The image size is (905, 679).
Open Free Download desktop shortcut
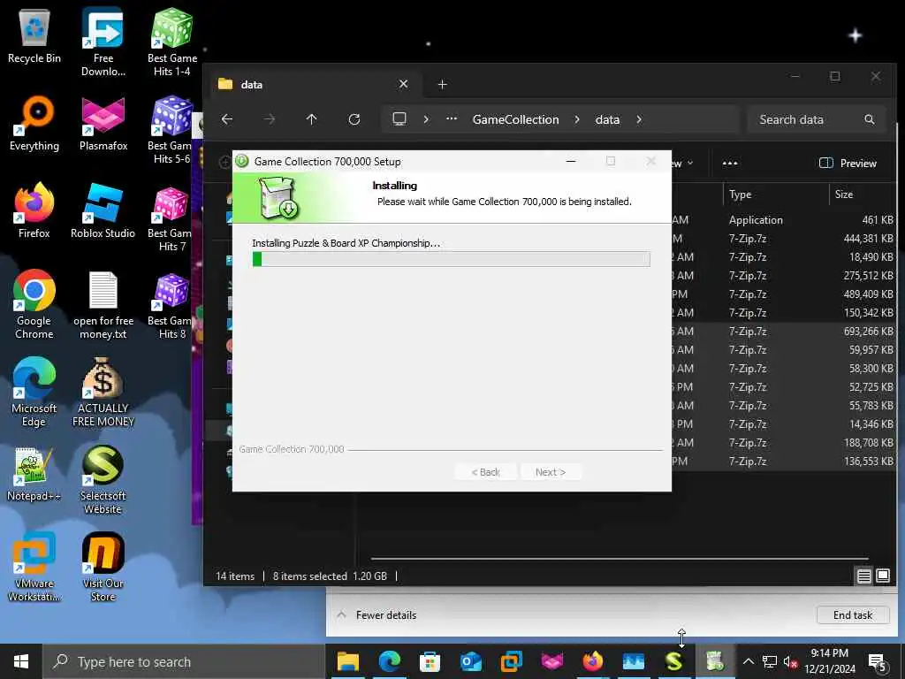tap(103, 42)
